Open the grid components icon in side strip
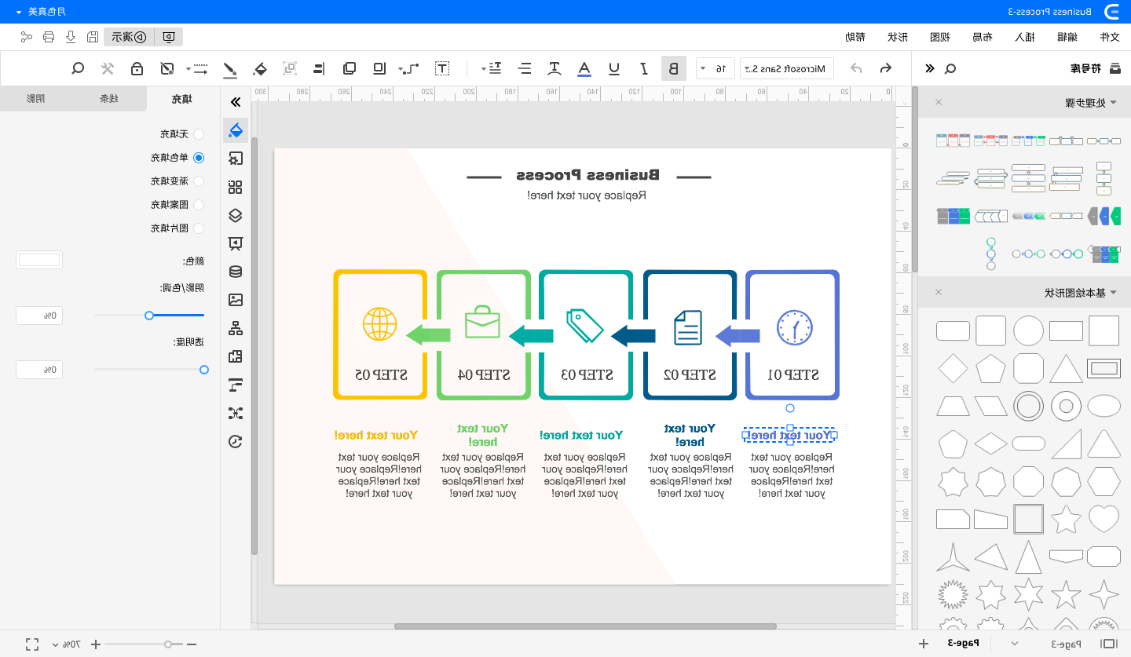The width and height of the screenshot is (1131, 657). [235, 187]
